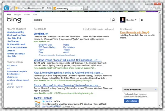Click the scrollbar down arrow
The image size is (165, 111).
[159, 105]
